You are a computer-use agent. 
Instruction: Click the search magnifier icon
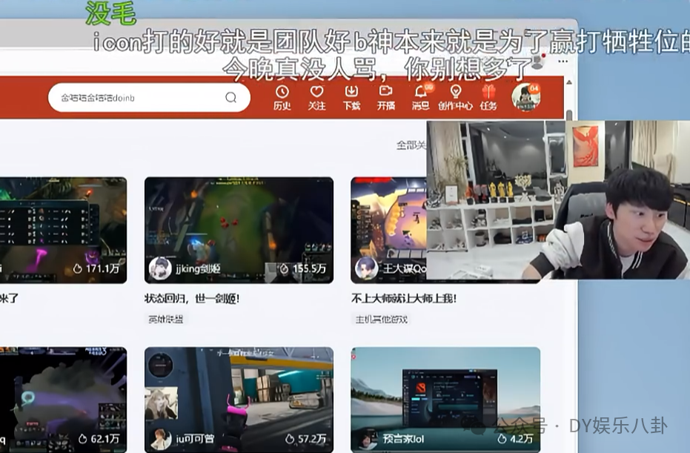[230, 98]
